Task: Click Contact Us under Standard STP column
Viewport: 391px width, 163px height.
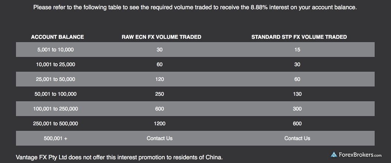Action: [297, 138]
